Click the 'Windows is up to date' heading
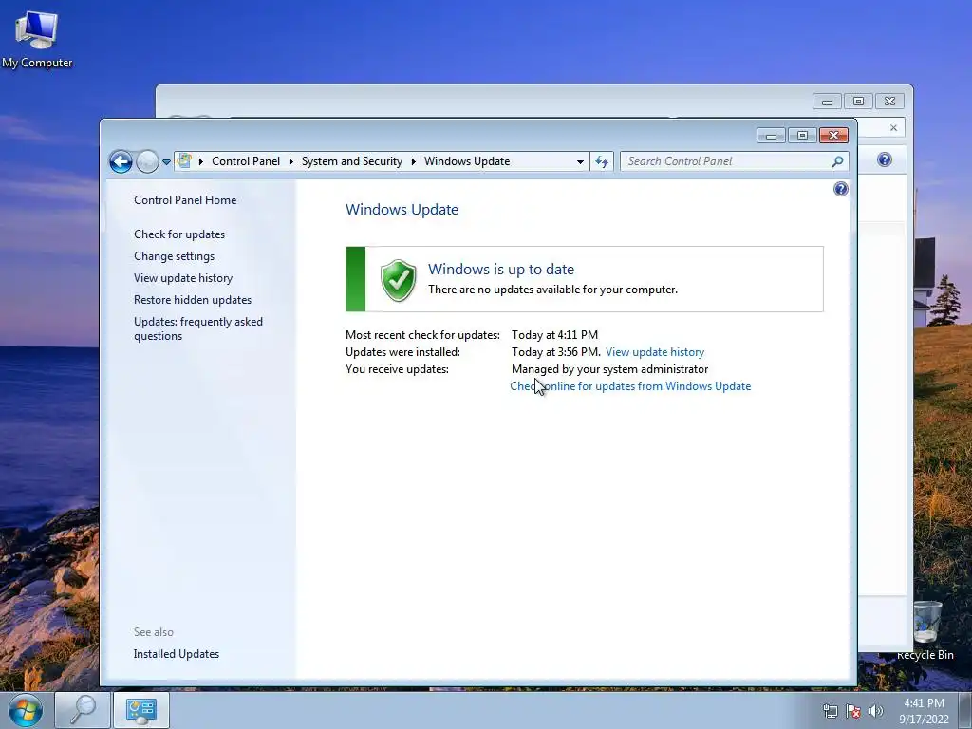The height and width of the screenshot is (729, 972). point(501,269)
